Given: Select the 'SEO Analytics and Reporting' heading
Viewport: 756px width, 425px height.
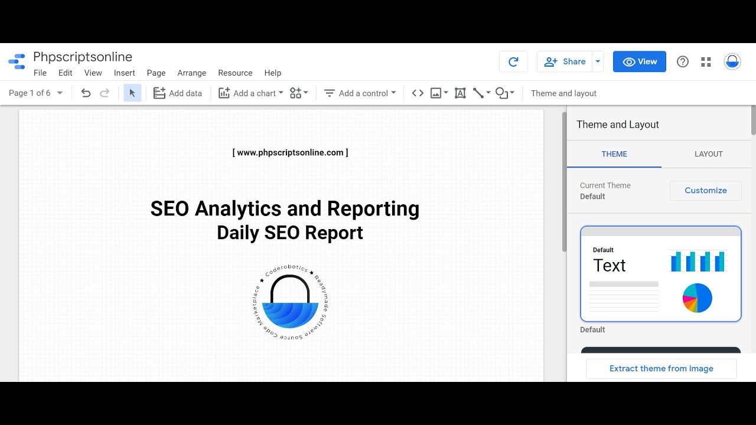Looking at the screenshot, I should pyautogui.click(x=285, y=208).
